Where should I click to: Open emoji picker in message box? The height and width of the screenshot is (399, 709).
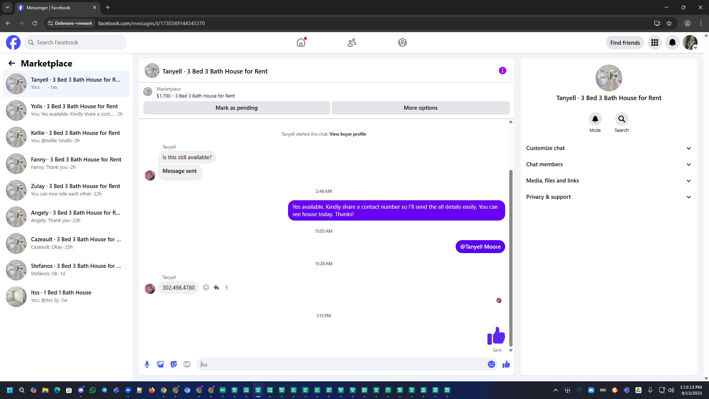tap(491, 364)
